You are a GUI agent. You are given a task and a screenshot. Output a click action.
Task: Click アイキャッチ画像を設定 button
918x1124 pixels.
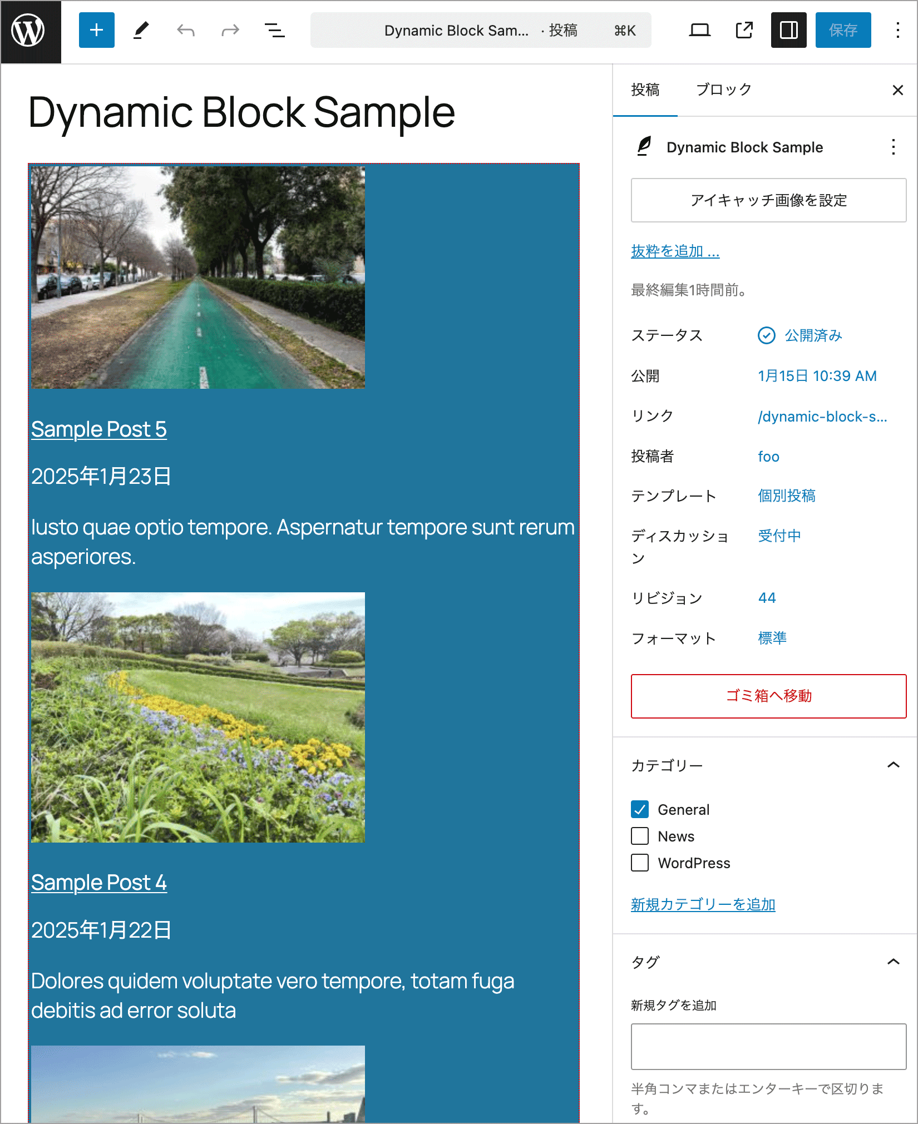coord(768,200)
